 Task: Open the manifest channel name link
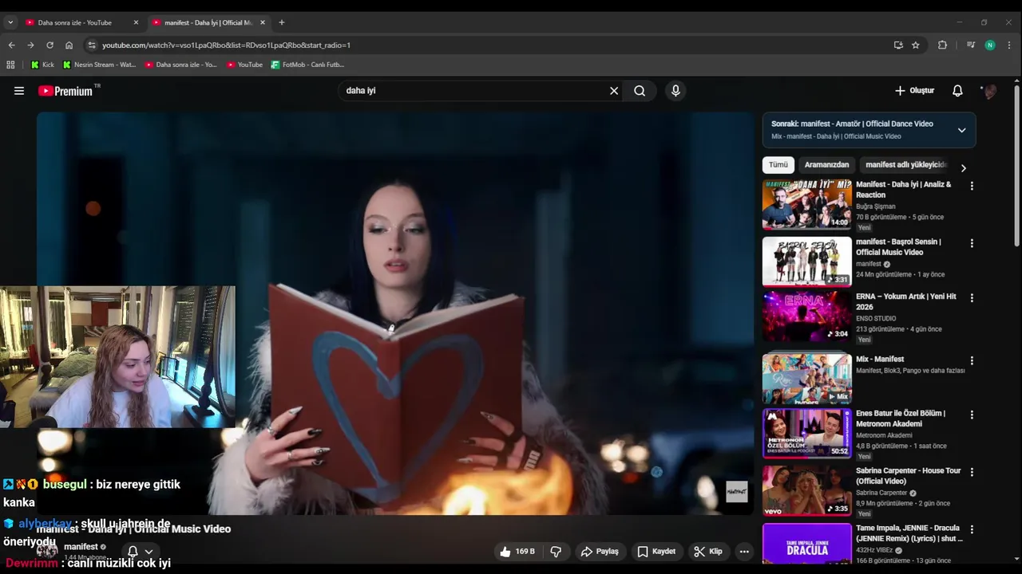tap(81, 547)
